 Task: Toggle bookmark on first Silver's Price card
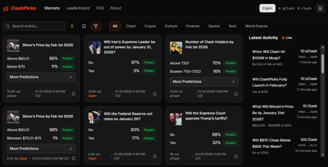click(x=73, y=94)
